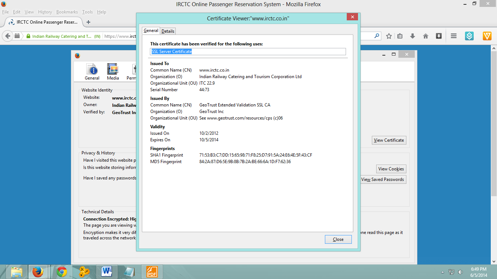Open Google Chrome from taskbar
This screenshot has width=497, height=279.
pos(62,272)
